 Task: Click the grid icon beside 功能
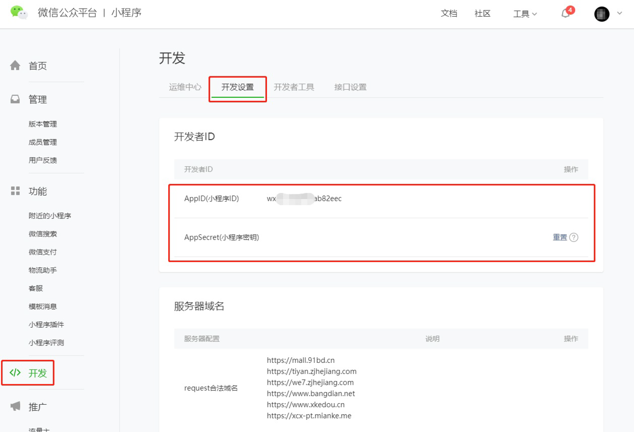coord(15,191)
